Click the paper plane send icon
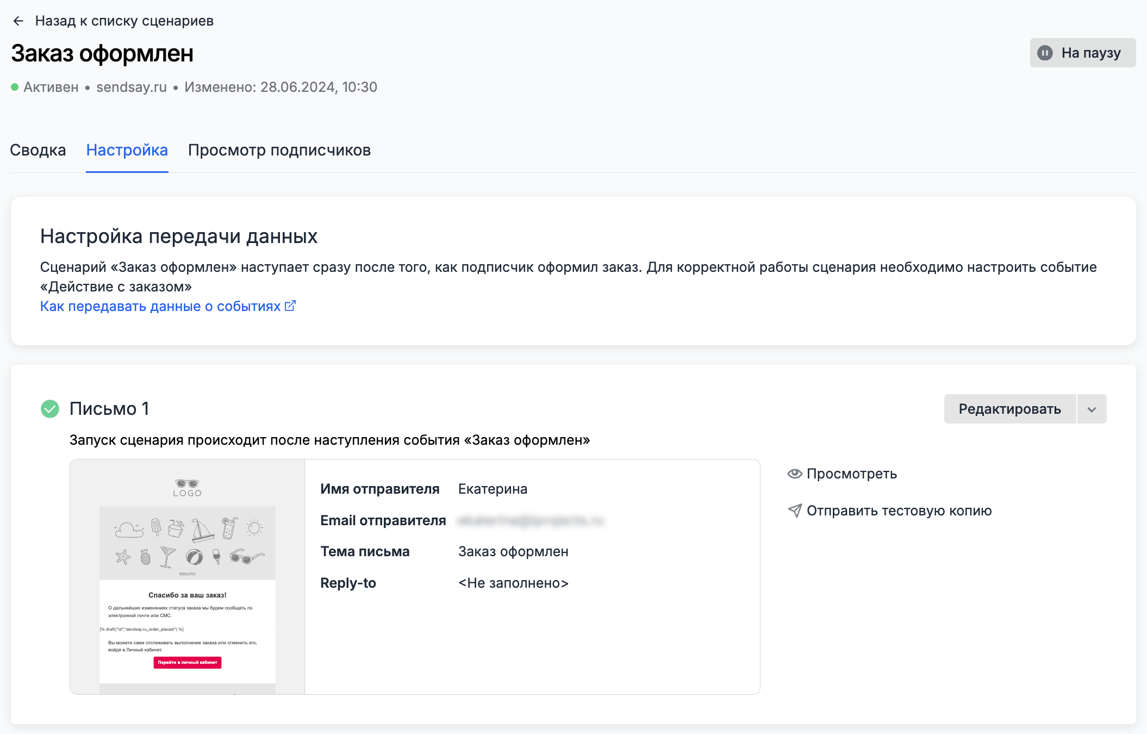Image resolution: width=1147 pixels, height=734 pixels. tap(795, 511)
